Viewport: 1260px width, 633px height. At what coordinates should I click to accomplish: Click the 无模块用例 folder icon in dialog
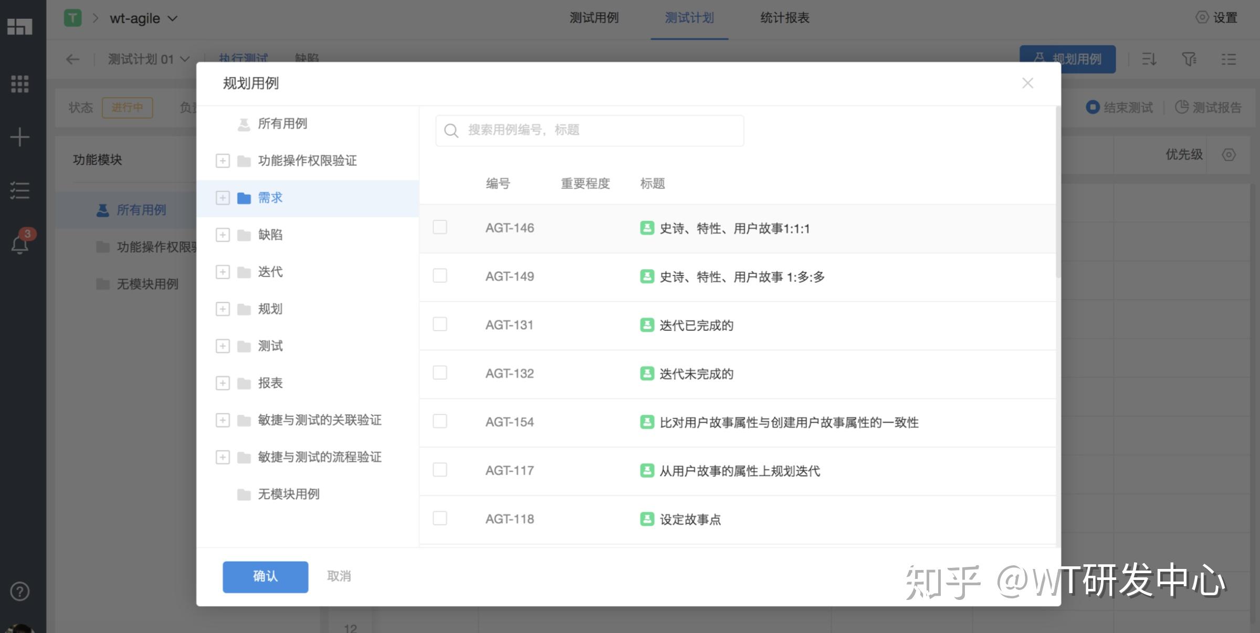point(244,494)
